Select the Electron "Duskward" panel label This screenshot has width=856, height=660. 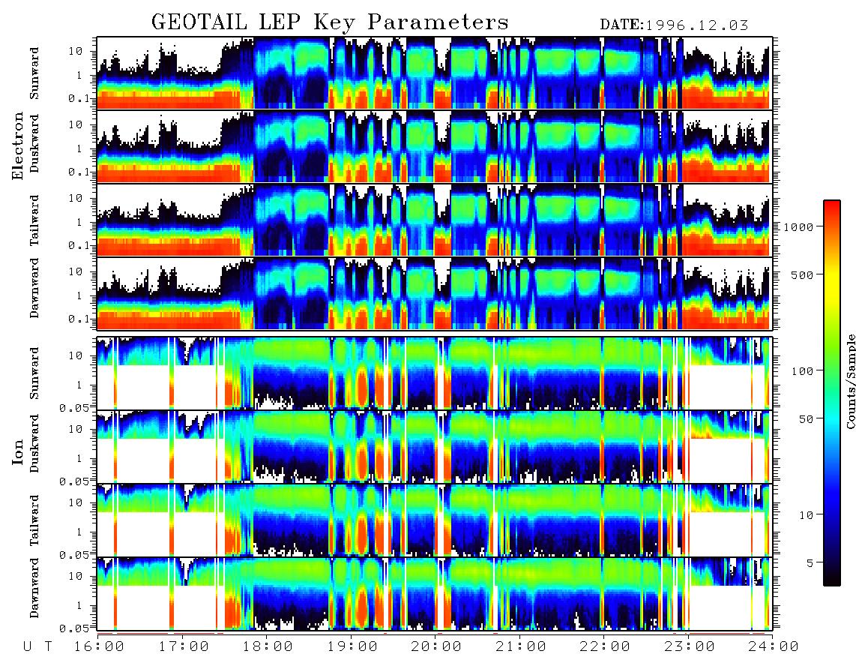pos(34,143)
